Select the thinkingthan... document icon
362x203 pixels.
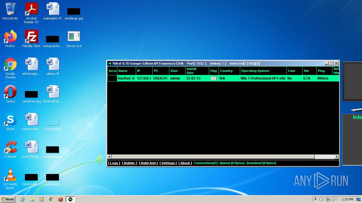point(53,94)
